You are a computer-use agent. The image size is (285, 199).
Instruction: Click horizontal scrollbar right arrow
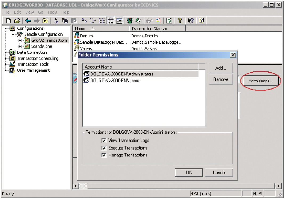278,186
